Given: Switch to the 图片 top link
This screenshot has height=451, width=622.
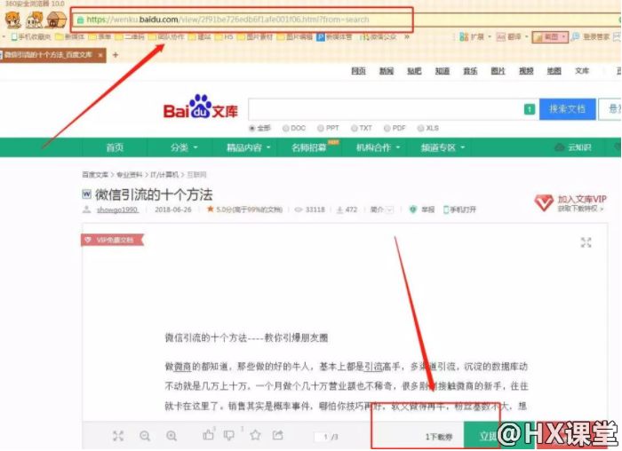Looking at the screenshot, I should coord(498,70).
